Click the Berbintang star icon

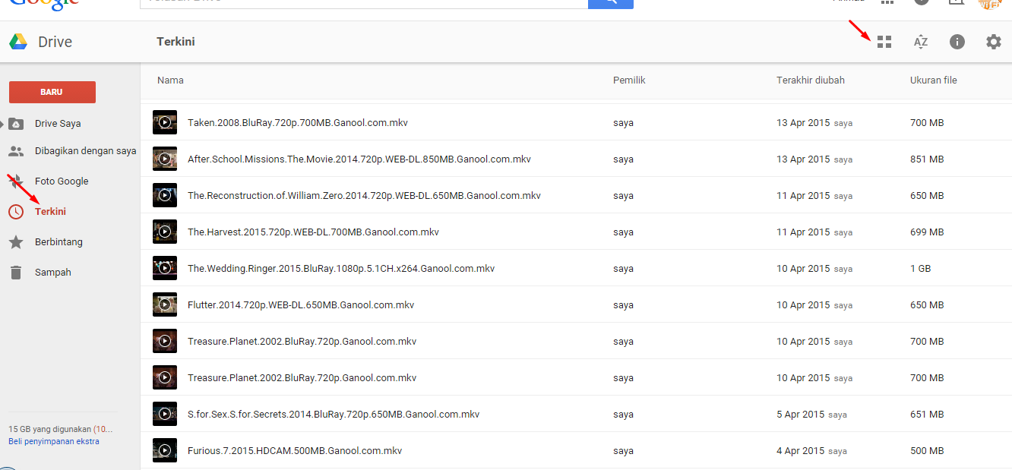(15, 241)
